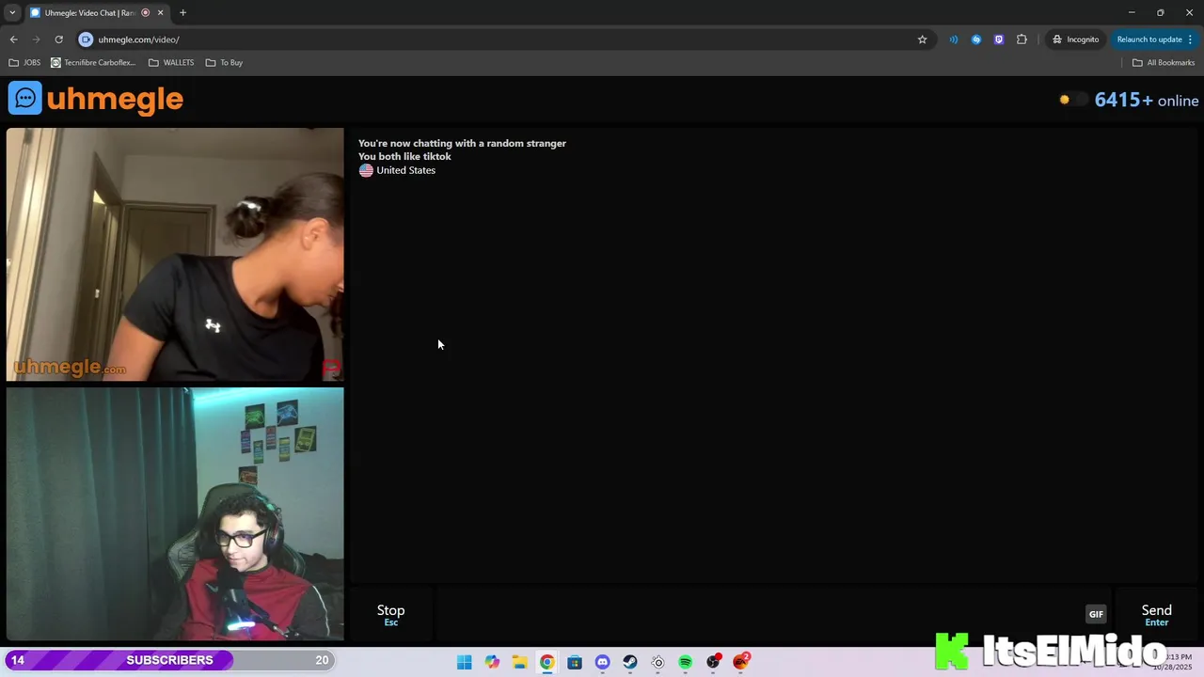Click Relaunch to update
Screen dimensions: 1204x677
(1149, 39)
